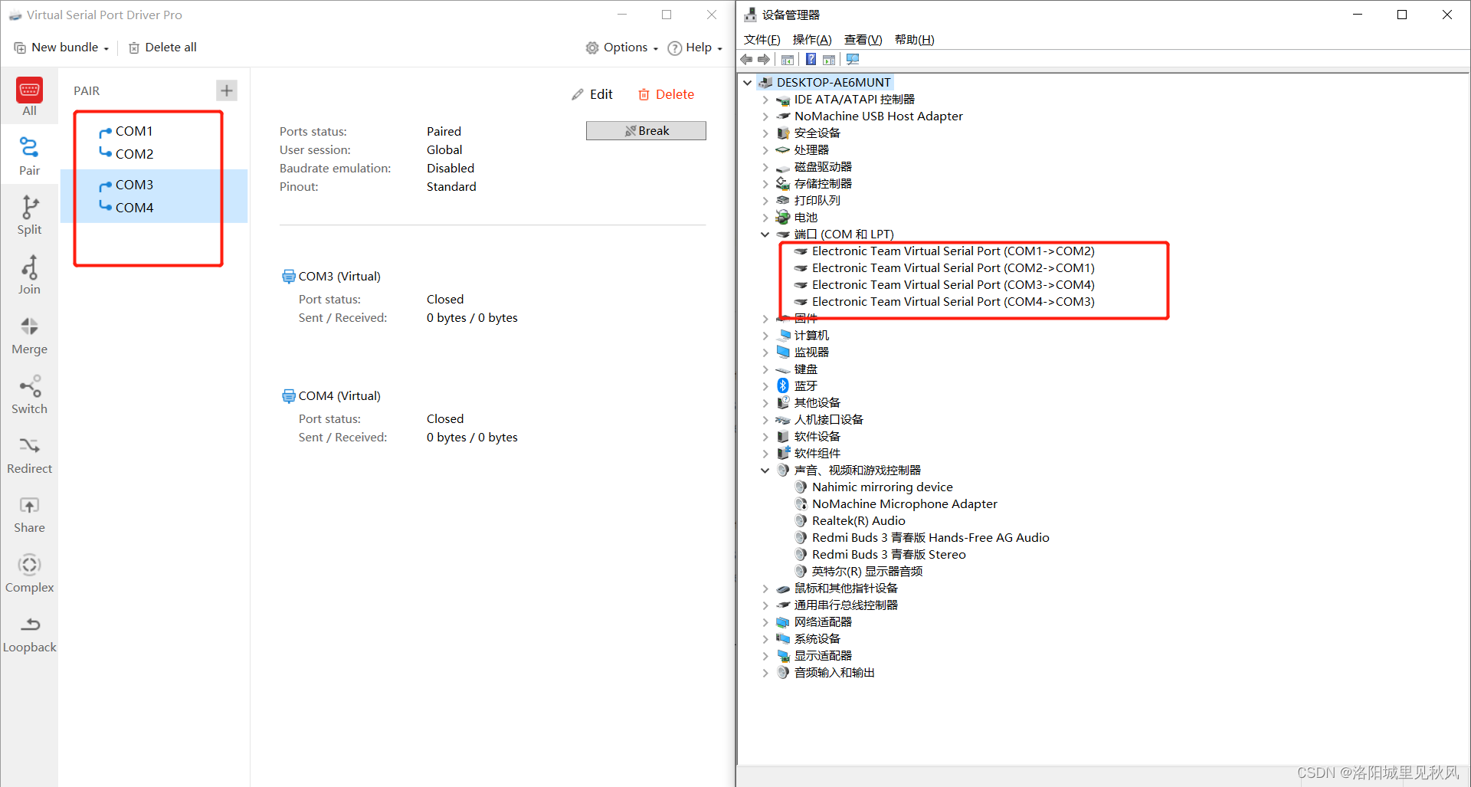Click Edit for the selected pair
The image size is (1471, 787).
pos(591,94)
